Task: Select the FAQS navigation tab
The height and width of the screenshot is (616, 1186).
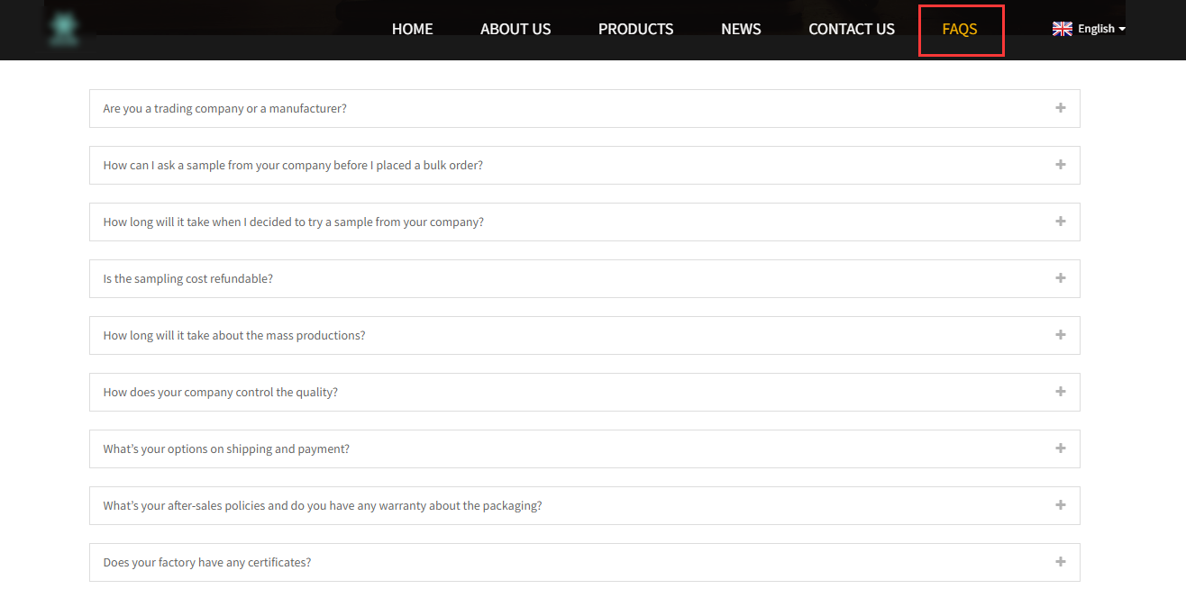Action: [960, 29]
